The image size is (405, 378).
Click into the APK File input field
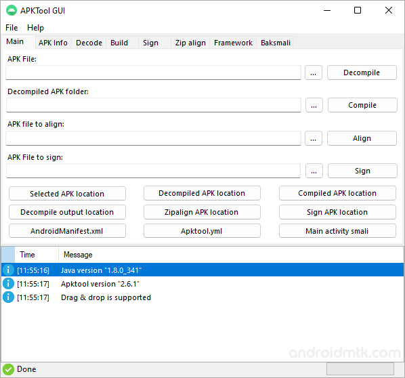154,72
